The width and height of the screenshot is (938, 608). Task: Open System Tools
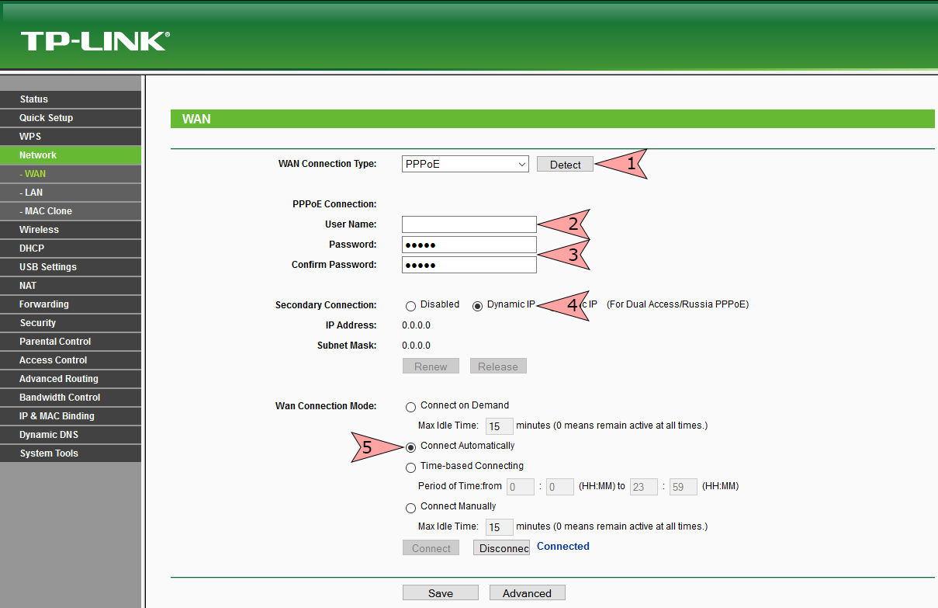coord(49,453)
